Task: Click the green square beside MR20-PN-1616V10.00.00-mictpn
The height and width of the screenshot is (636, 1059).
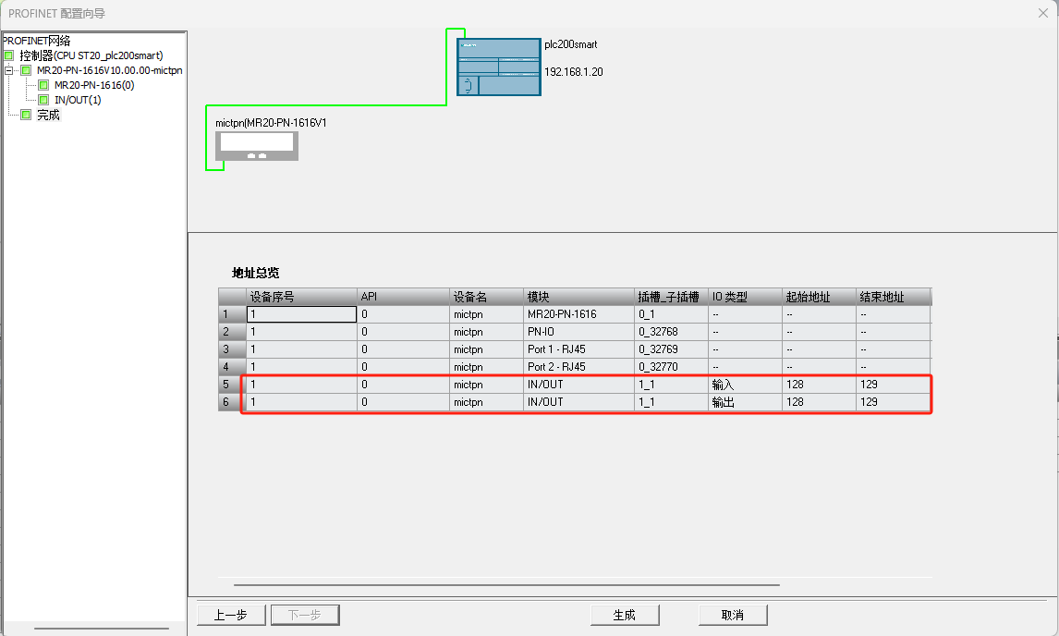Action: 27,70
